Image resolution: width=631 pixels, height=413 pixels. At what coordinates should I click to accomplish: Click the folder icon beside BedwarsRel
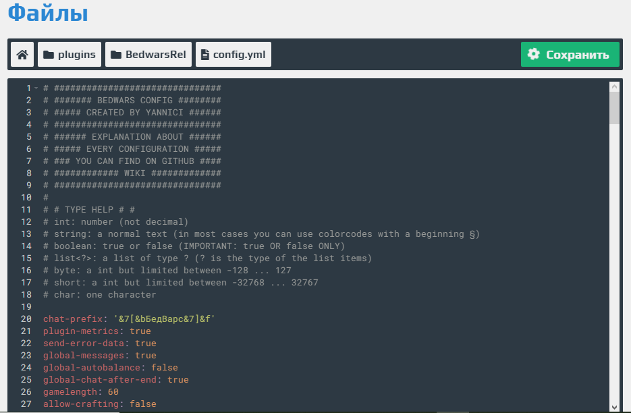tap(116, 55)
